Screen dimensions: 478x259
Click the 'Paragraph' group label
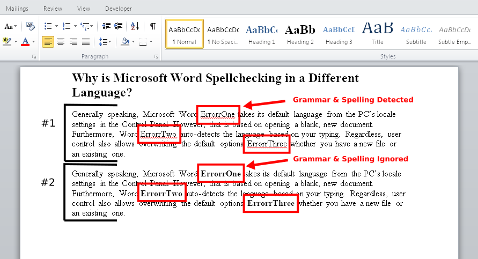point(95,56)
